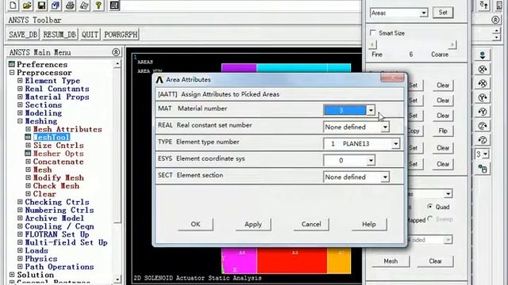Image resolution: width=508 pixels, height=285 pixels.
Task: Click Set next to the Areas dropdown
Action: [443, 13]
